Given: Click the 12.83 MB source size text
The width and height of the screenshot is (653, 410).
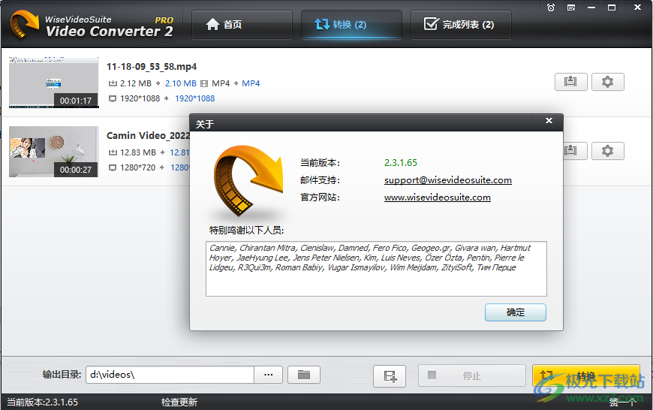Looking at the screenshot, I should (x=138, y=152).
